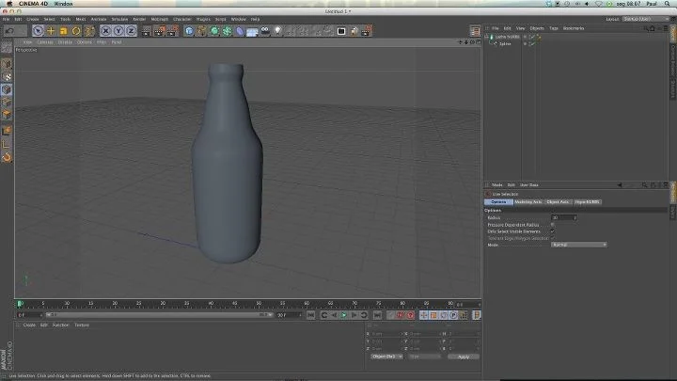
Task: Click the timeline preview range slider
Action: coord(159,315)
